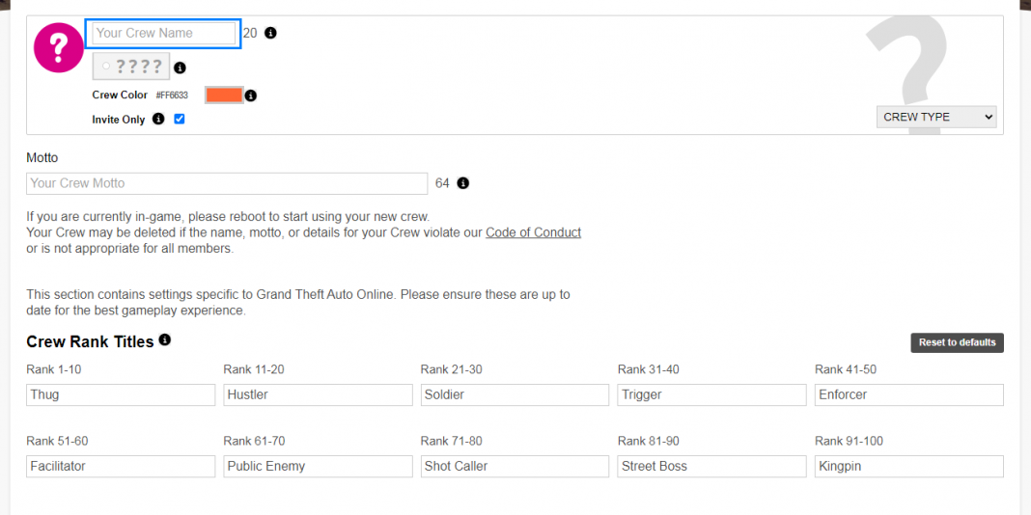The height and width of the screenshot is (515, 1031).
Task: Select the Rank 71-80 Shot Caller field
Action: pos(515,466)
